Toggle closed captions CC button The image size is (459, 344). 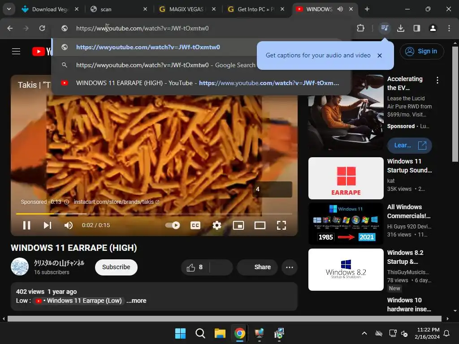coord(195,225)
